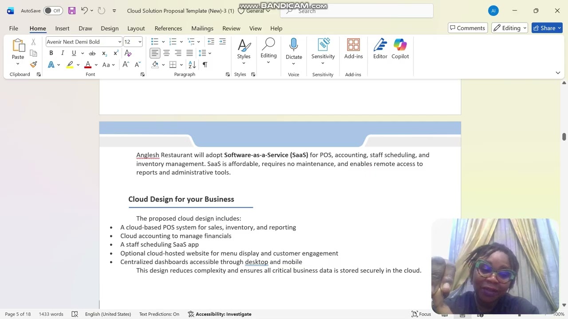Expand bullet list style dropdown
Screen dimensions: 568x319
[x=163, y=42]
